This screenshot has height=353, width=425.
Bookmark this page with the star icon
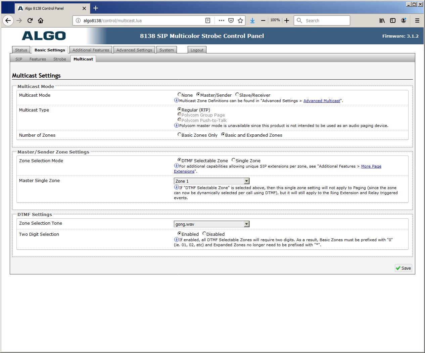pyautogui.click(x=240, y=20)
